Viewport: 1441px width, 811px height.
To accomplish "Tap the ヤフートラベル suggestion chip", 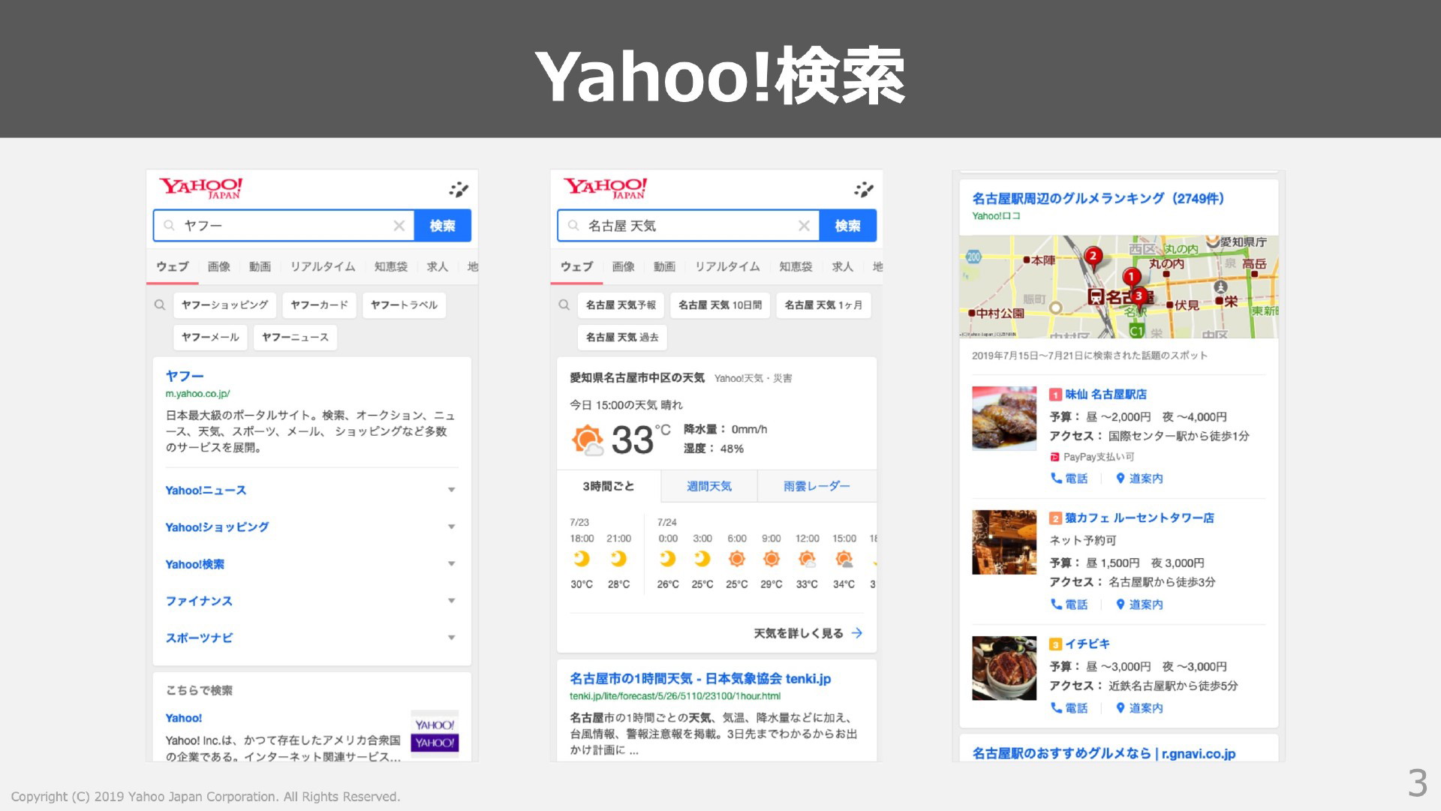I will coord(404,305).
